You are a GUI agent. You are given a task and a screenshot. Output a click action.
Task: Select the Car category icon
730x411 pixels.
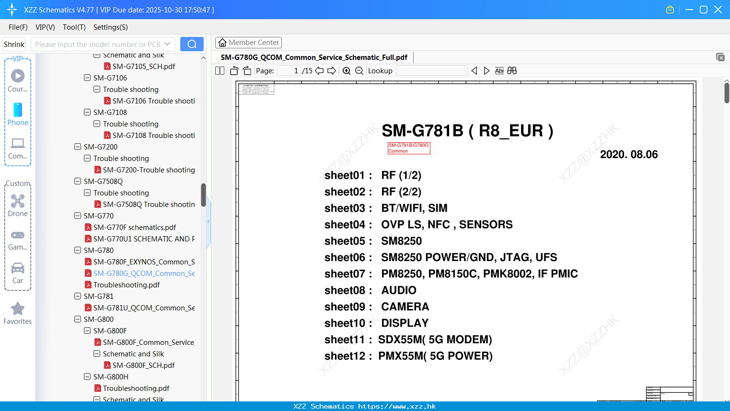click(x=18, y=273)
